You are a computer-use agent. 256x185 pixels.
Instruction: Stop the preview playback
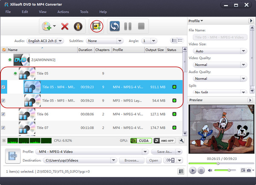201,171
